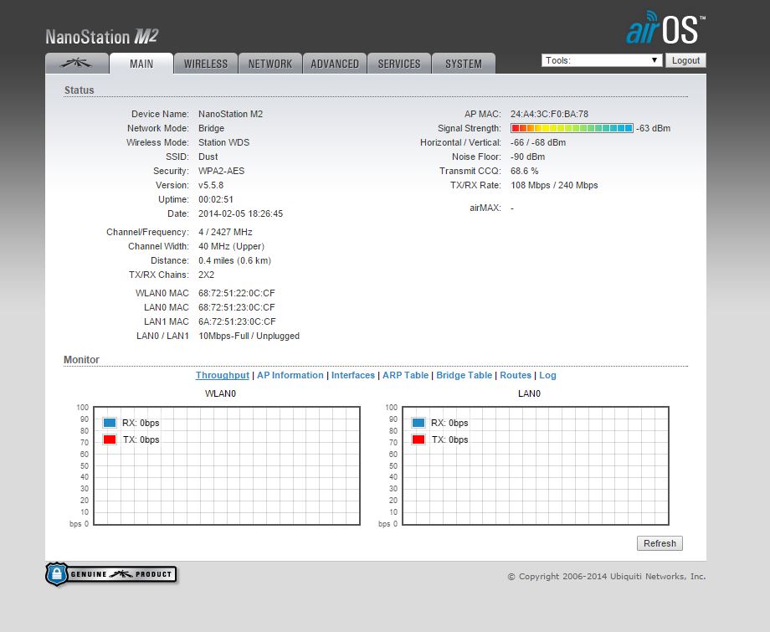Click the AP MAC value 24:A4:3C:F0:BA:78
Viewport: 770px width, 632px height.
click(x=550, y=114)
